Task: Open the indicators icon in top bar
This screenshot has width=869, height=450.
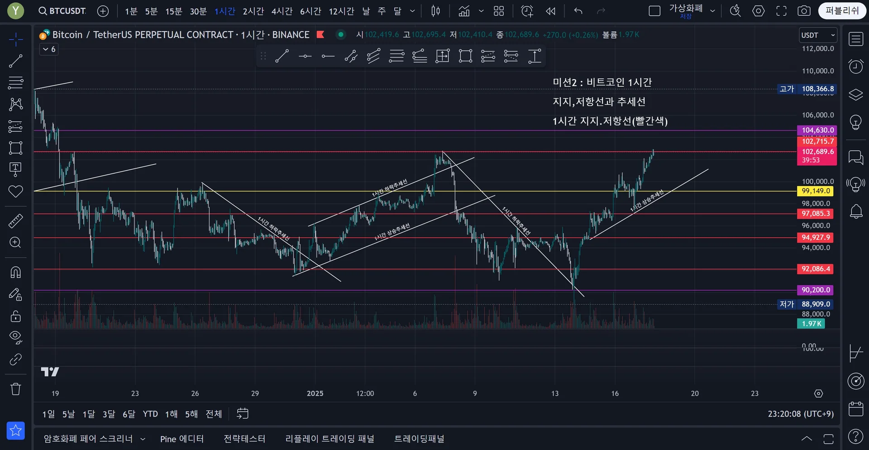Action: coord(464,11)
